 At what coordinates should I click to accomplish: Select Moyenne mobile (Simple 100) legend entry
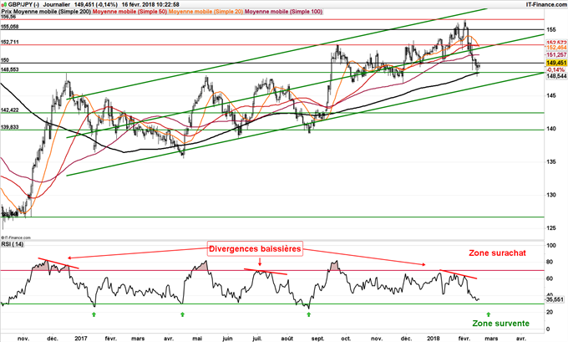(284, 12)
